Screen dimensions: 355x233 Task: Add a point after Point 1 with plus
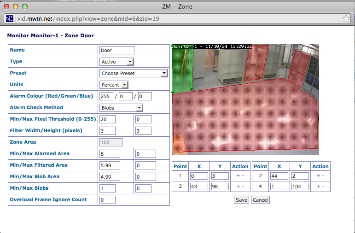tap(238, 176)
